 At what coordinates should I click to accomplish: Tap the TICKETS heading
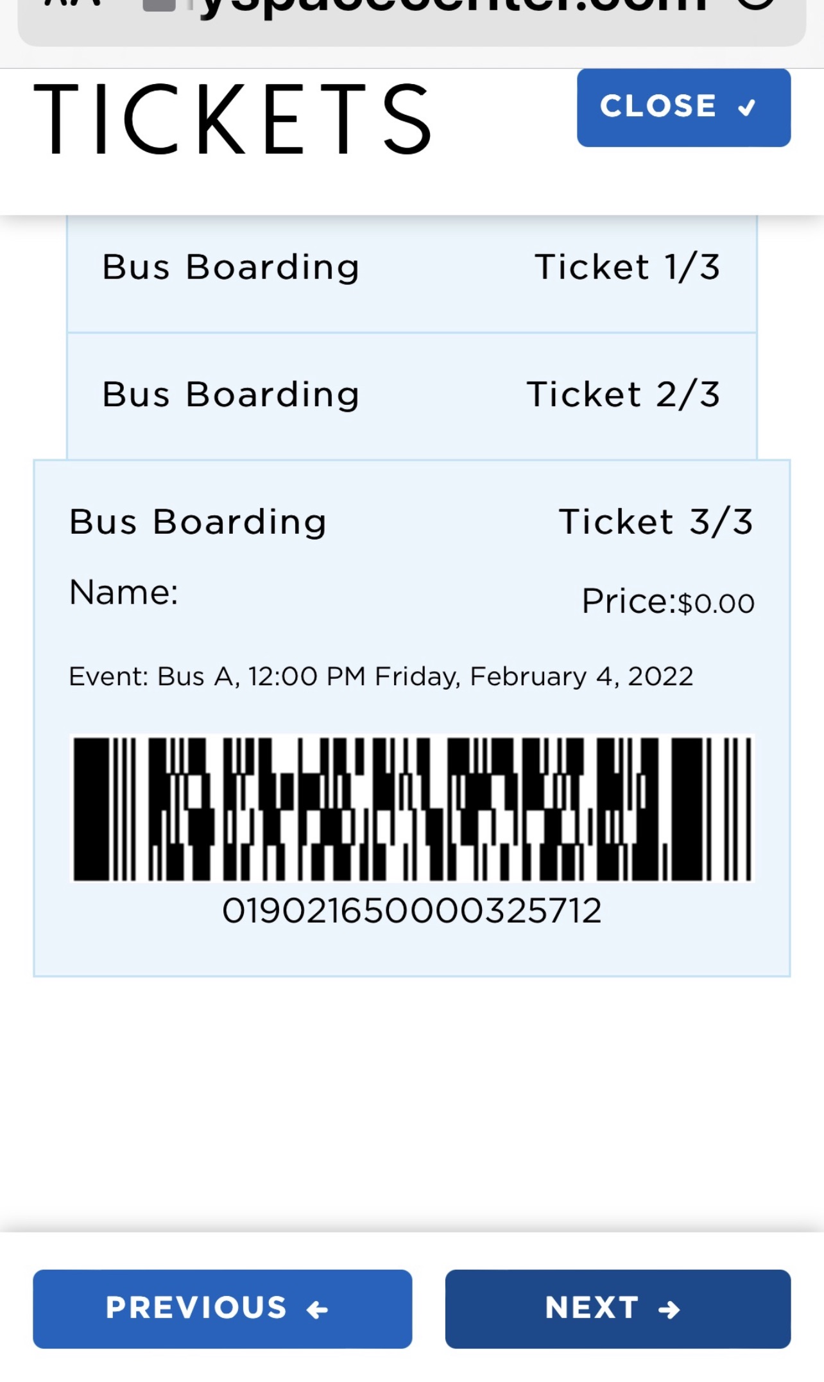pyautogui.click(x=232, y=119)
